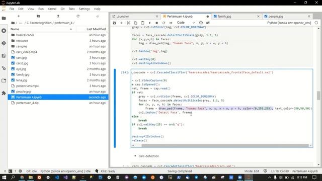Restart the kernel

point(164,23)
